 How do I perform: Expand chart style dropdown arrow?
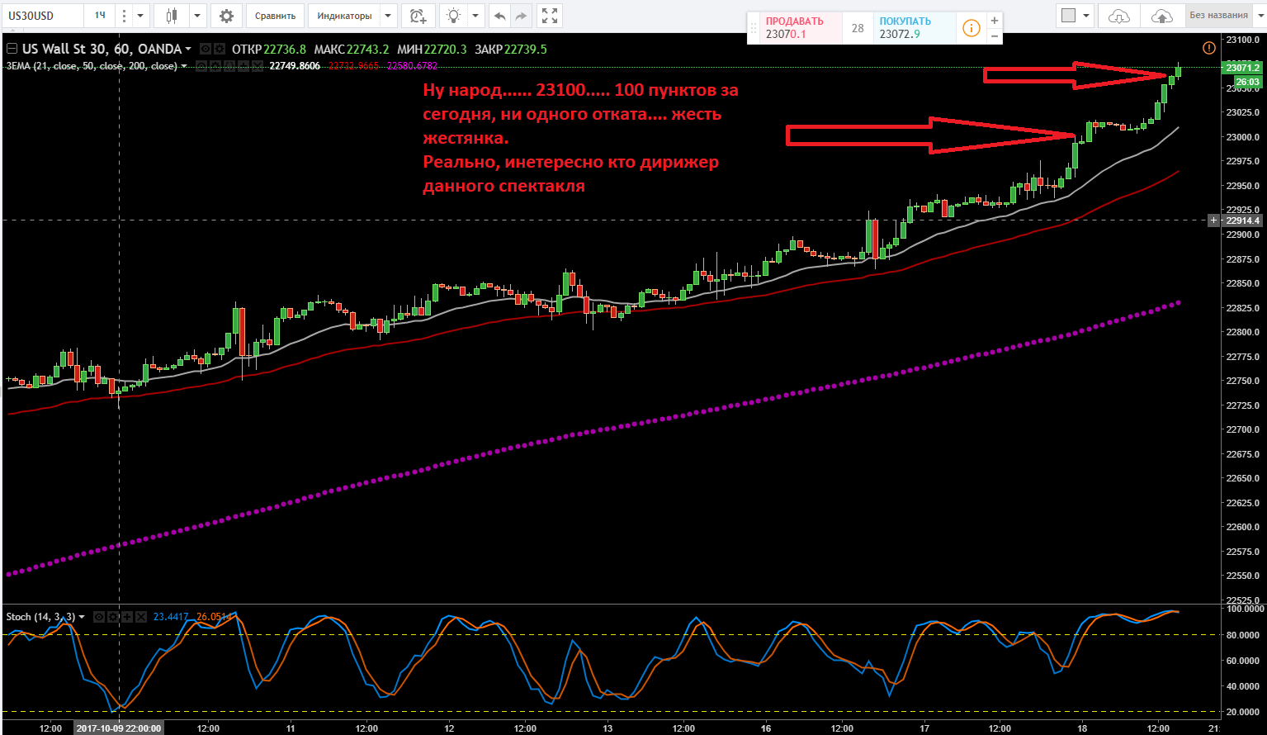click(197, 16)
